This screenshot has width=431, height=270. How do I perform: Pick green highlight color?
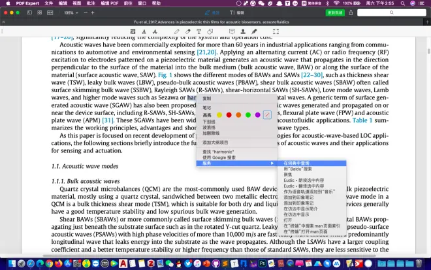[248, 115]
